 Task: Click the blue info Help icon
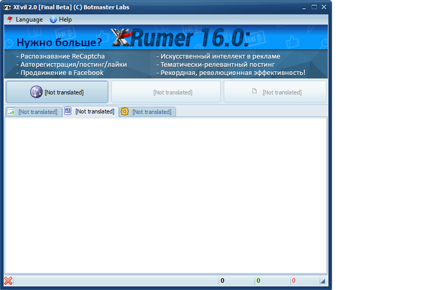tap(53, 20)
